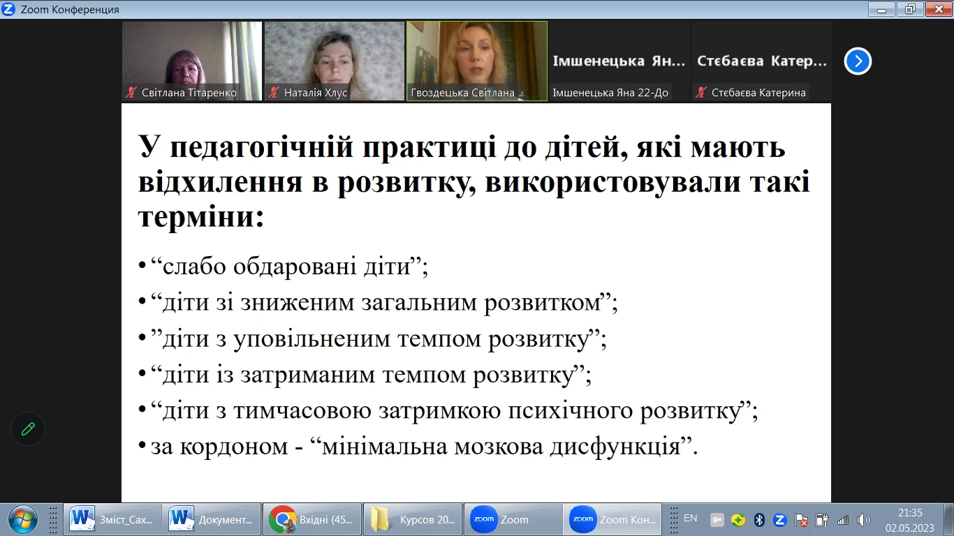Open the green annotation pencil button

[x=28, y=429]
